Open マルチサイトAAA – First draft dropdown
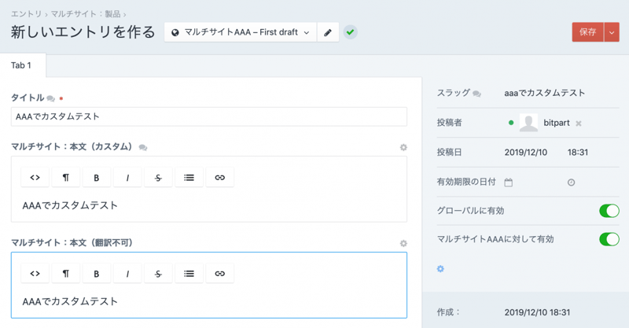The image size is (629, 328). [241, 33]
